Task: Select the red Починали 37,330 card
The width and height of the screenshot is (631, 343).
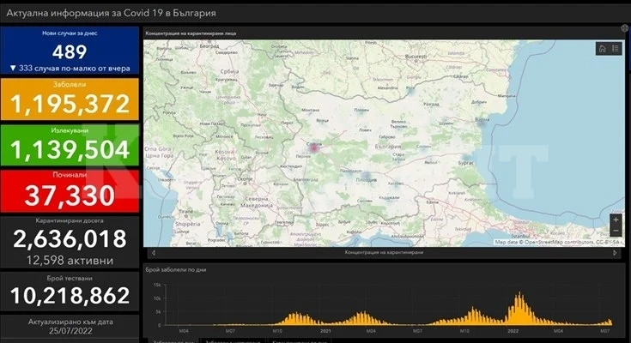Action: click(70, 190)
